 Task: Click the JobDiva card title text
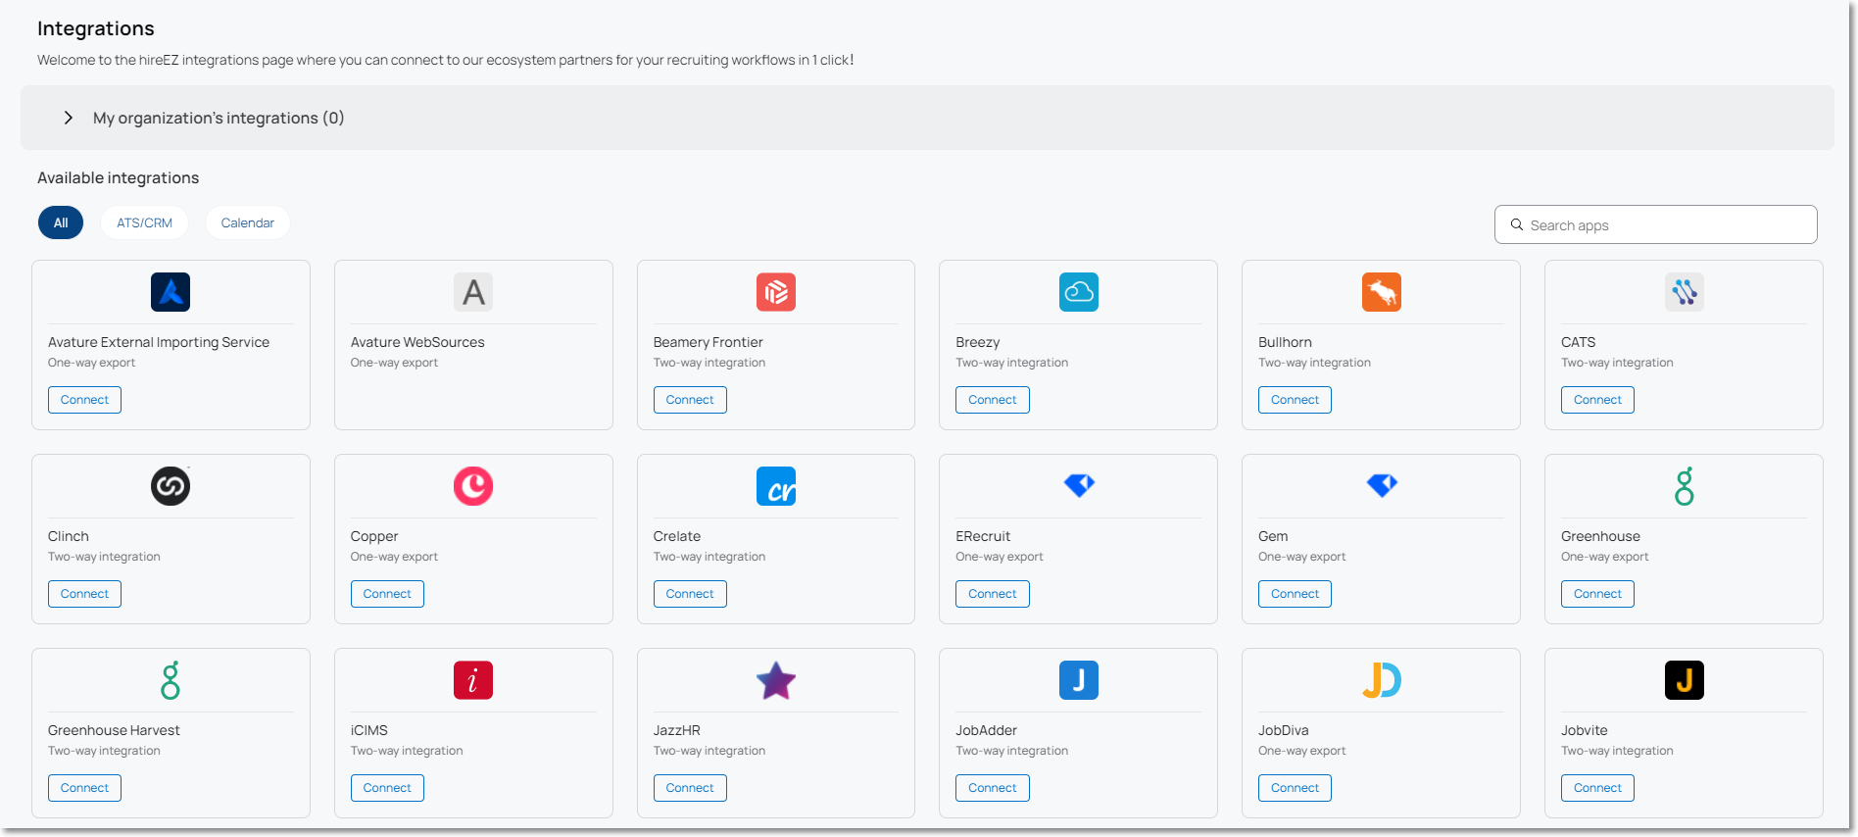(x=1284, y=730)
